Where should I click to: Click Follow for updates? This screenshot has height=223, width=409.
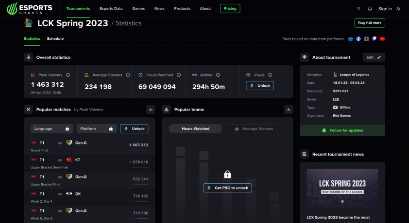pyautogui.click(x=342, y=130)
